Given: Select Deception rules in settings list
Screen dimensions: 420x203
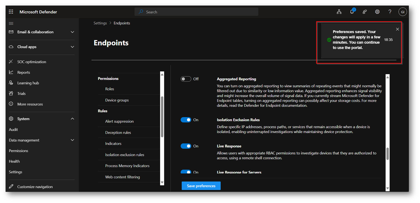Looking at the screenshot, I should 118,132.
